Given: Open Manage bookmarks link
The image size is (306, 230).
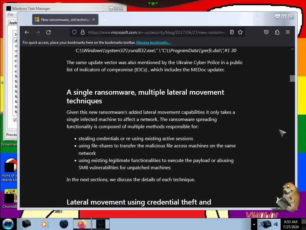Looking at the screenshot, I should coord(153,43).
